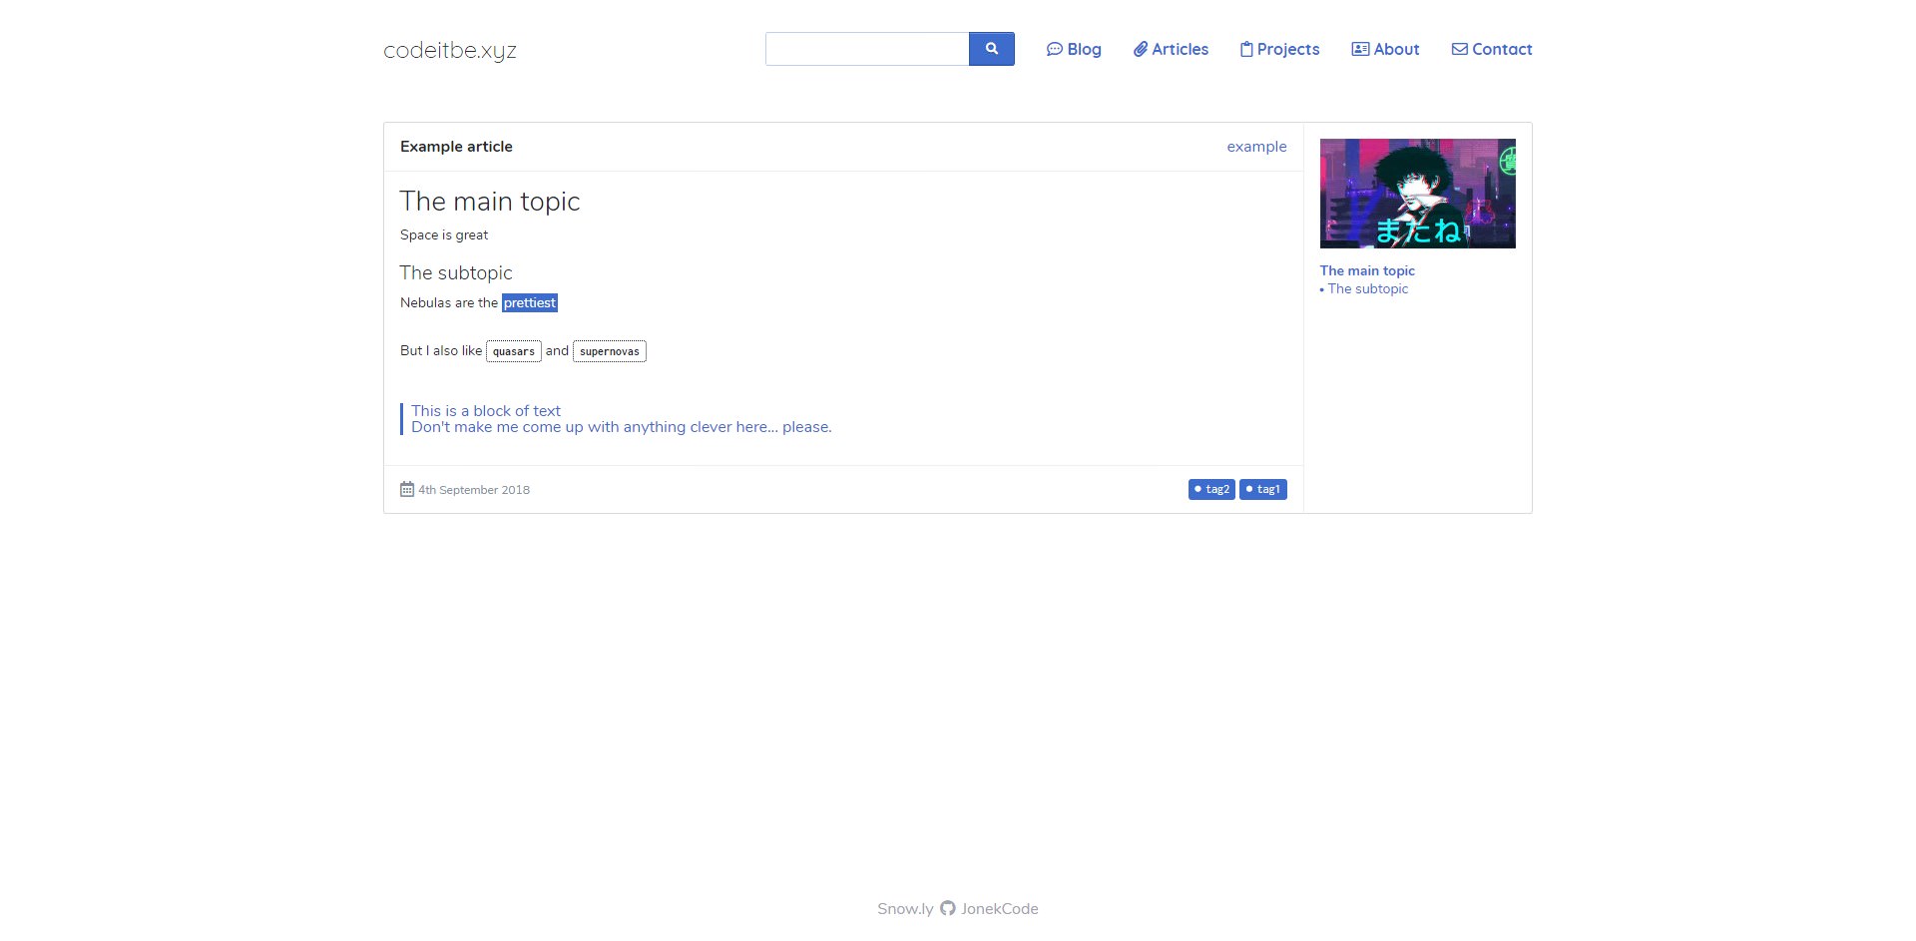The width and height of the screenshot is (1916, 941).
Task: Click the Snow.ly footer link
Action: coord(905,909)
